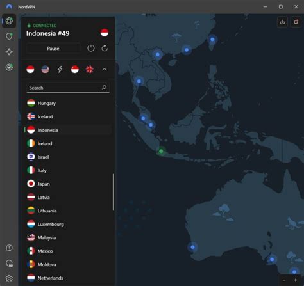Viewport: 304px width, 286px height.
Task: Click the NordVPN logo in title bar
Action: point(9,7)
